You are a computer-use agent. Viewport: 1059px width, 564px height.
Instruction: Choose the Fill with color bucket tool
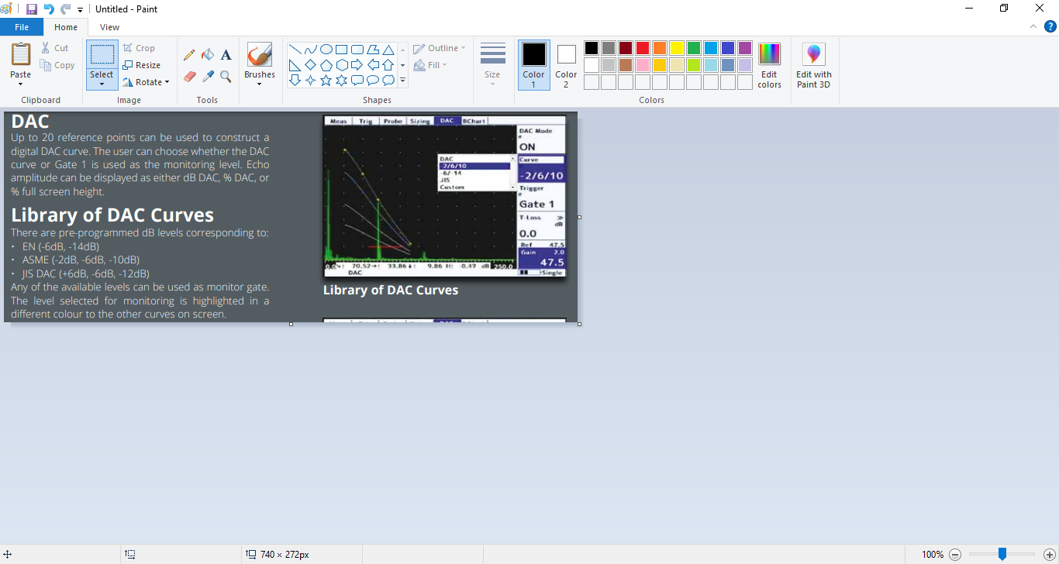(x=208, y=55)
